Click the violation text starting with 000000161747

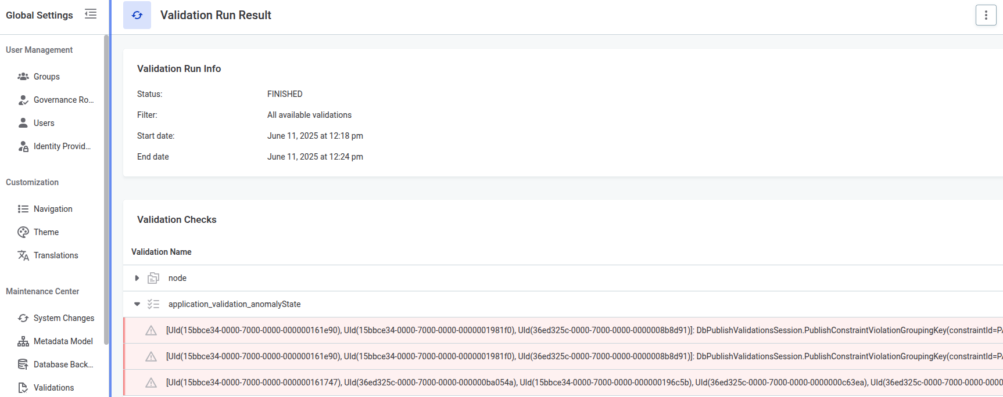click(x=584, y=382)
